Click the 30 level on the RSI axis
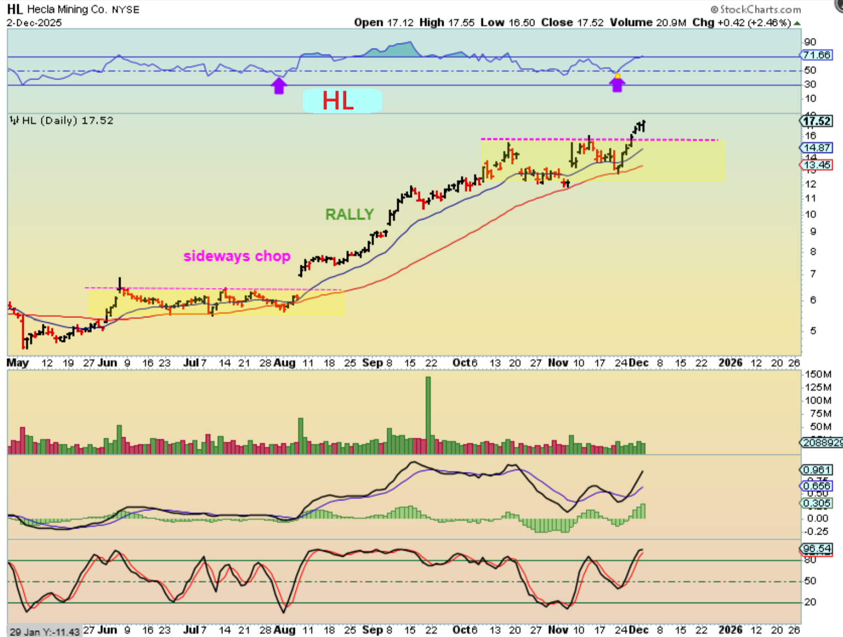843x637 pixels. coord(810,85)
